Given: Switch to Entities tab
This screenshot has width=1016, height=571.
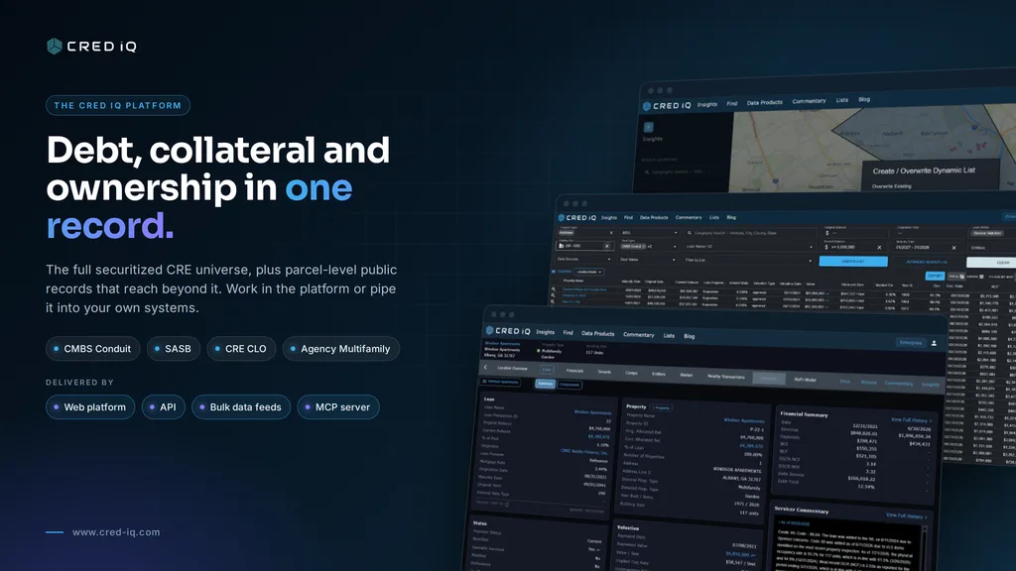Looking at the screenshot, I should pos(659,374).
